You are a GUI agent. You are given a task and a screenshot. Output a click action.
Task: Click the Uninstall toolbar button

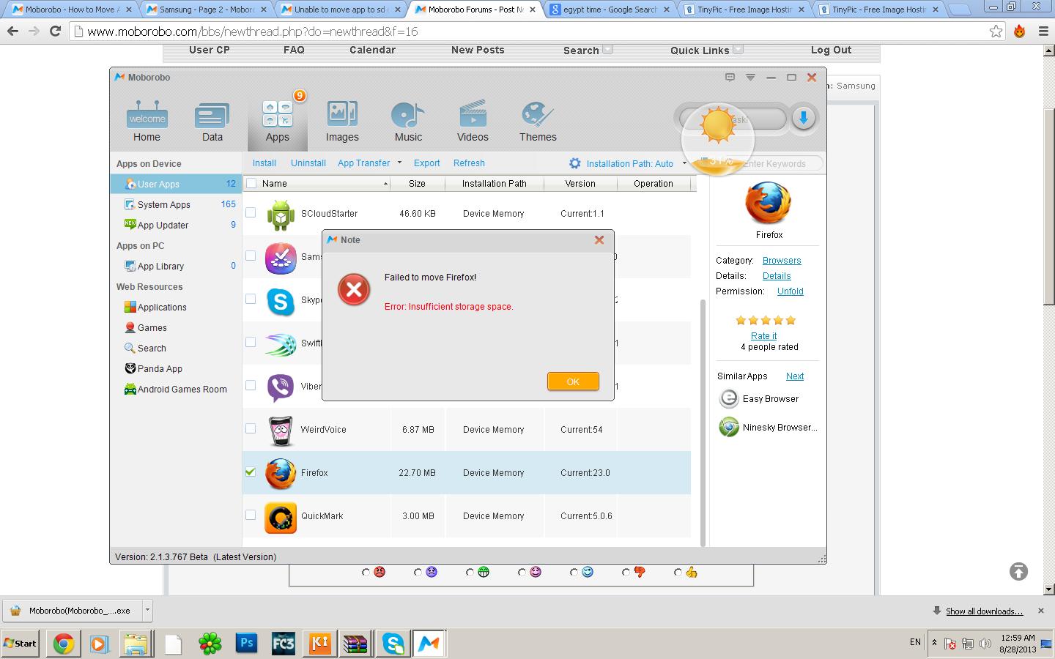point(308,163)
